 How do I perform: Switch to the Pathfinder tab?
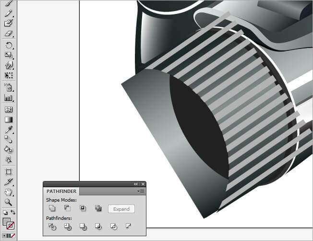coord(61,191)
